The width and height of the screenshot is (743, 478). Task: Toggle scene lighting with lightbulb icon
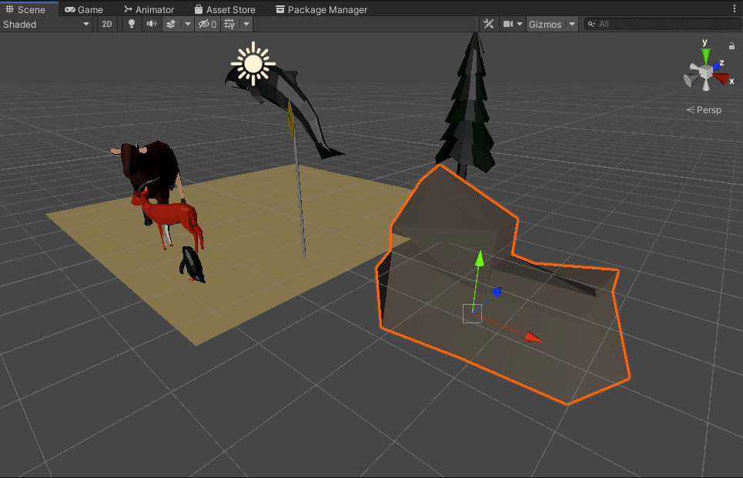tap(132, 24)
